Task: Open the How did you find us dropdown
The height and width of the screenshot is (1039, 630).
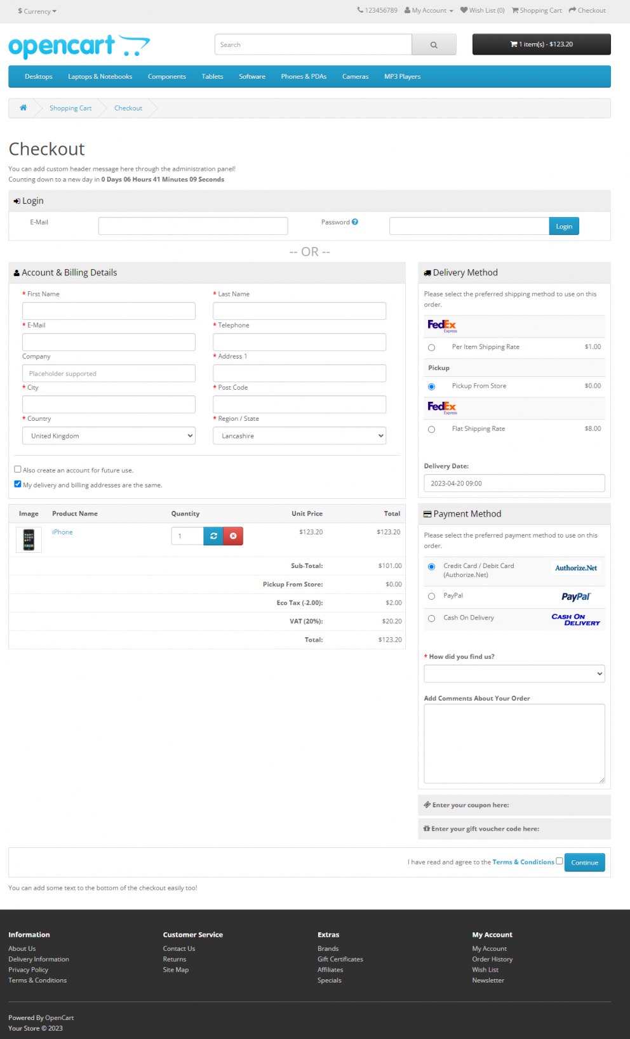Action: [x=514, y=674]
